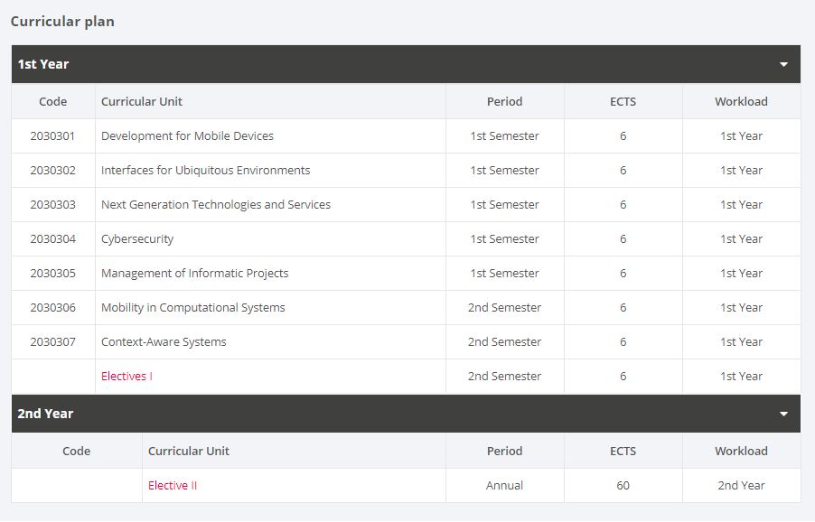Click ECTS value in Cybersecurity row
This screenshot has height=522, width=815.
[x=623, y=239]
